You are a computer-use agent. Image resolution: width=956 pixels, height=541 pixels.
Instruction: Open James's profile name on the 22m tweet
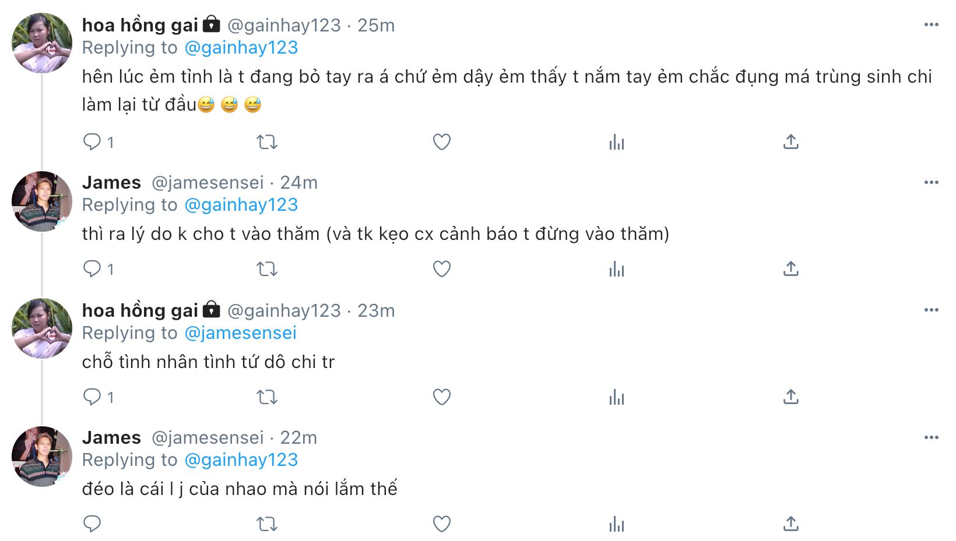pos(111,437)
